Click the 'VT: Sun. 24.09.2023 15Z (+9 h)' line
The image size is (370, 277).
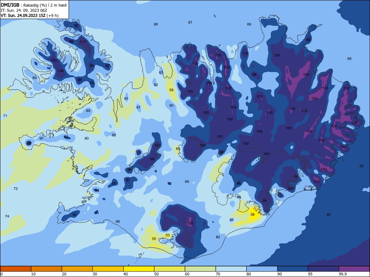click(x=30, y=16)
